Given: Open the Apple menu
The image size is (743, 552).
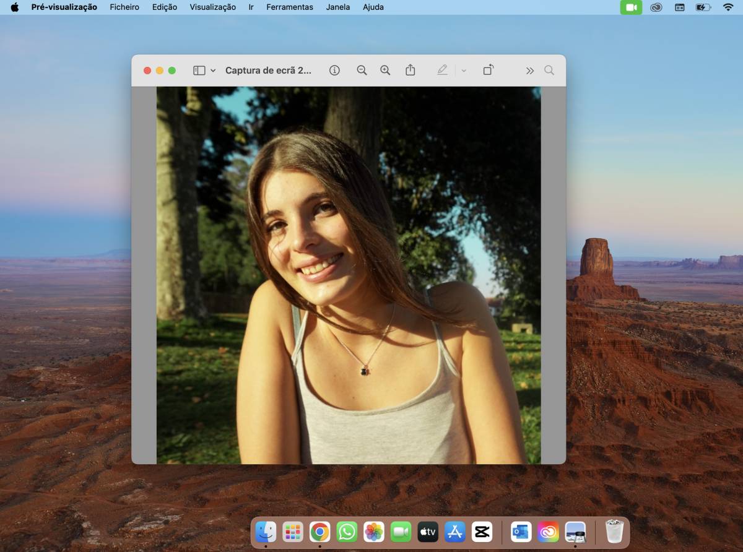Looking at the screenshot, I should (x=14, y=7).
